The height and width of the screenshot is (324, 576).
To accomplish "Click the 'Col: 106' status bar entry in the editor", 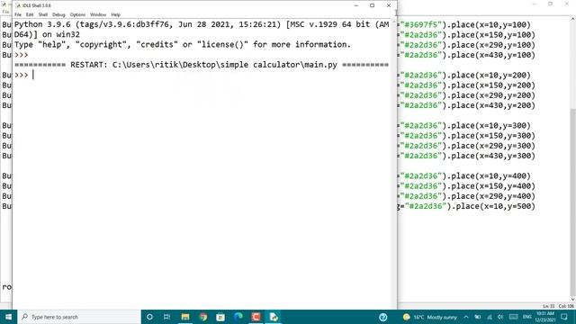I will pos(566,306).
